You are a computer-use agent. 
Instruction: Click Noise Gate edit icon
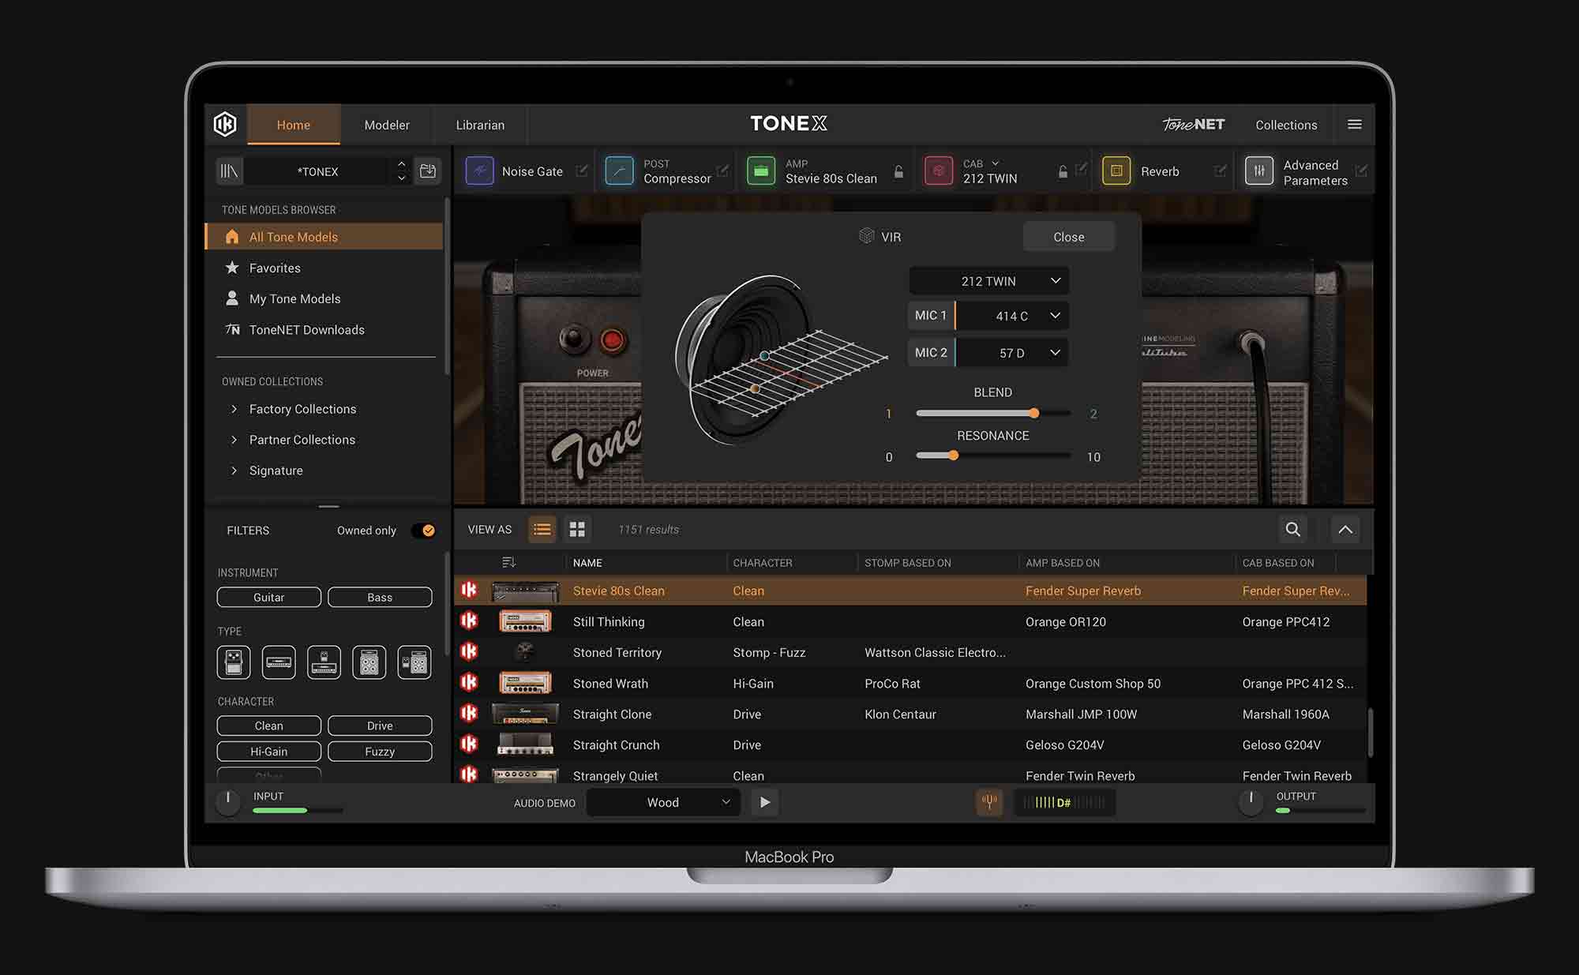(582, 171)
